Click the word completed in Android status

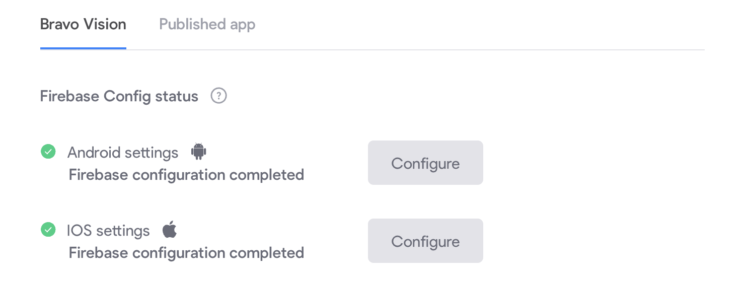[x=267, y=175]
